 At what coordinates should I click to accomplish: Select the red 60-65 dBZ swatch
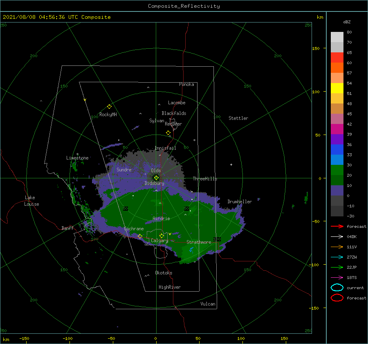[337, 58]
